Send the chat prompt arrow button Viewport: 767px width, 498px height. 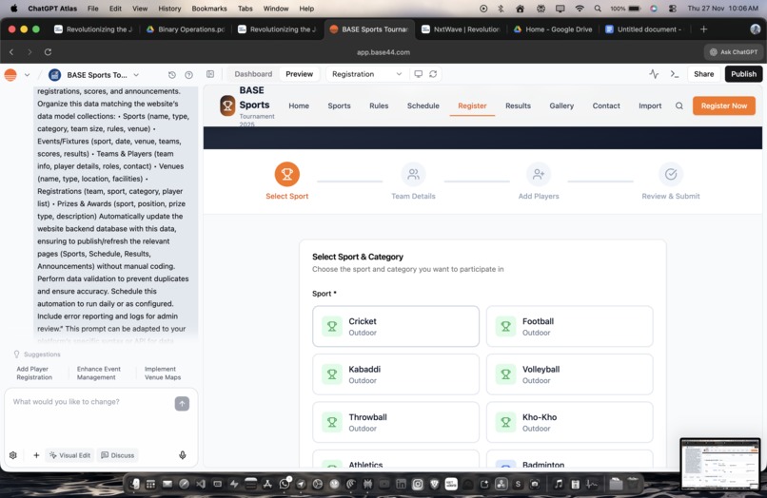[x=182, y=404]
